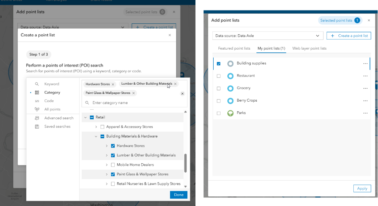
Task: Switch to Featured point lists tab
Action: point(234,48)
